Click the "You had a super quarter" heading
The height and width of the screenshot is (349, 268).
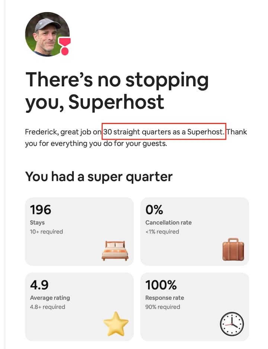click(x=99, y=176)
